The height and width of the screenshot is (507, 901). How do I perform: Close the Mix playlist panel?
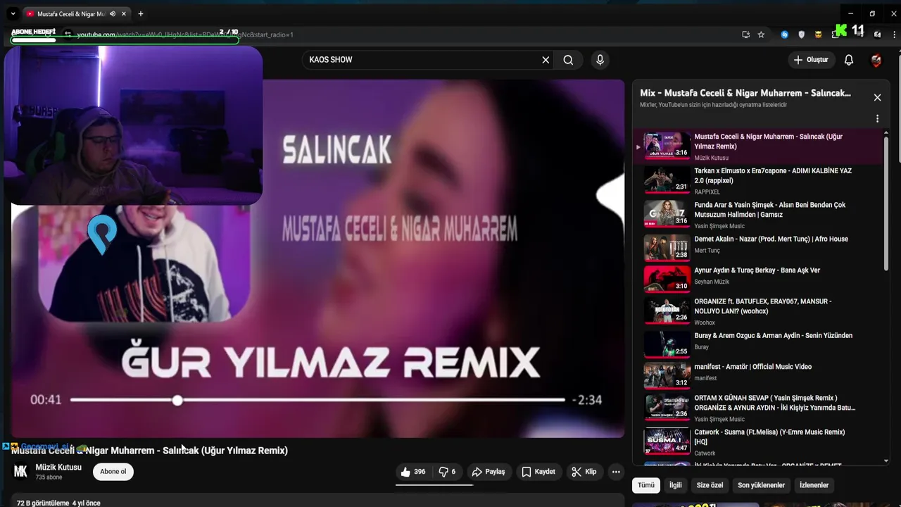pos(877,97)
